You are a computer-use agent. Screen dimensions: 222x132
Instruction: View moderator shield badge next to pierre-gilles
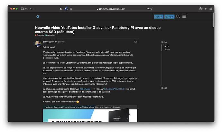56,42
